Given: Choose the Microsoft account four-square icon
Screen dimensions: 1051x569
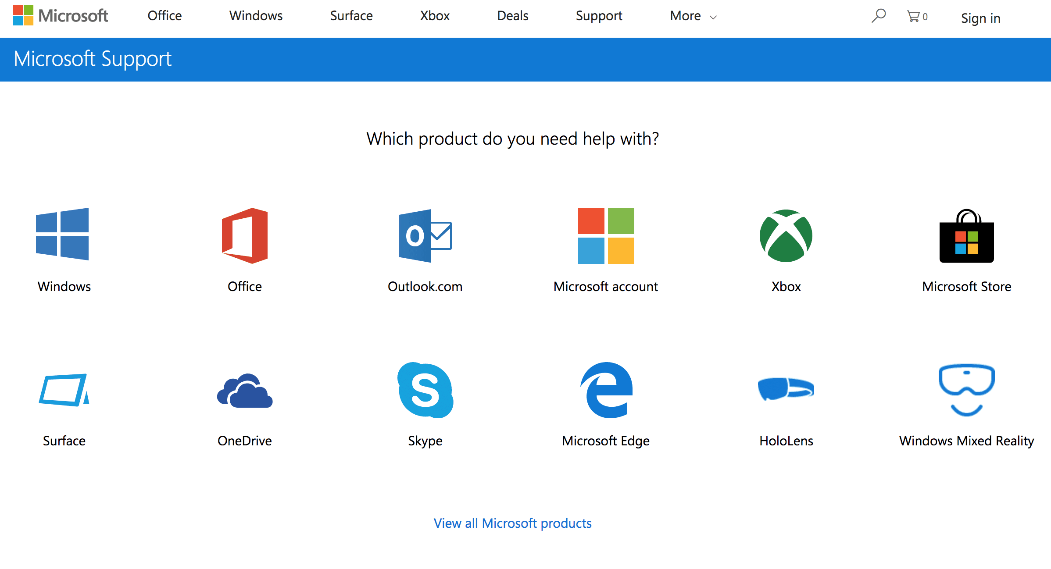Looking at the screenshot, I should (606, 235).
